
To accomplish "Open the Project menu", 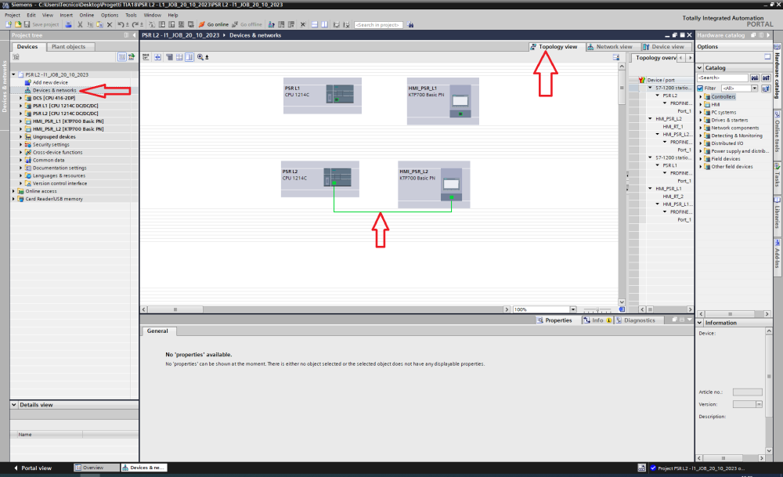I will click(13, 15).
